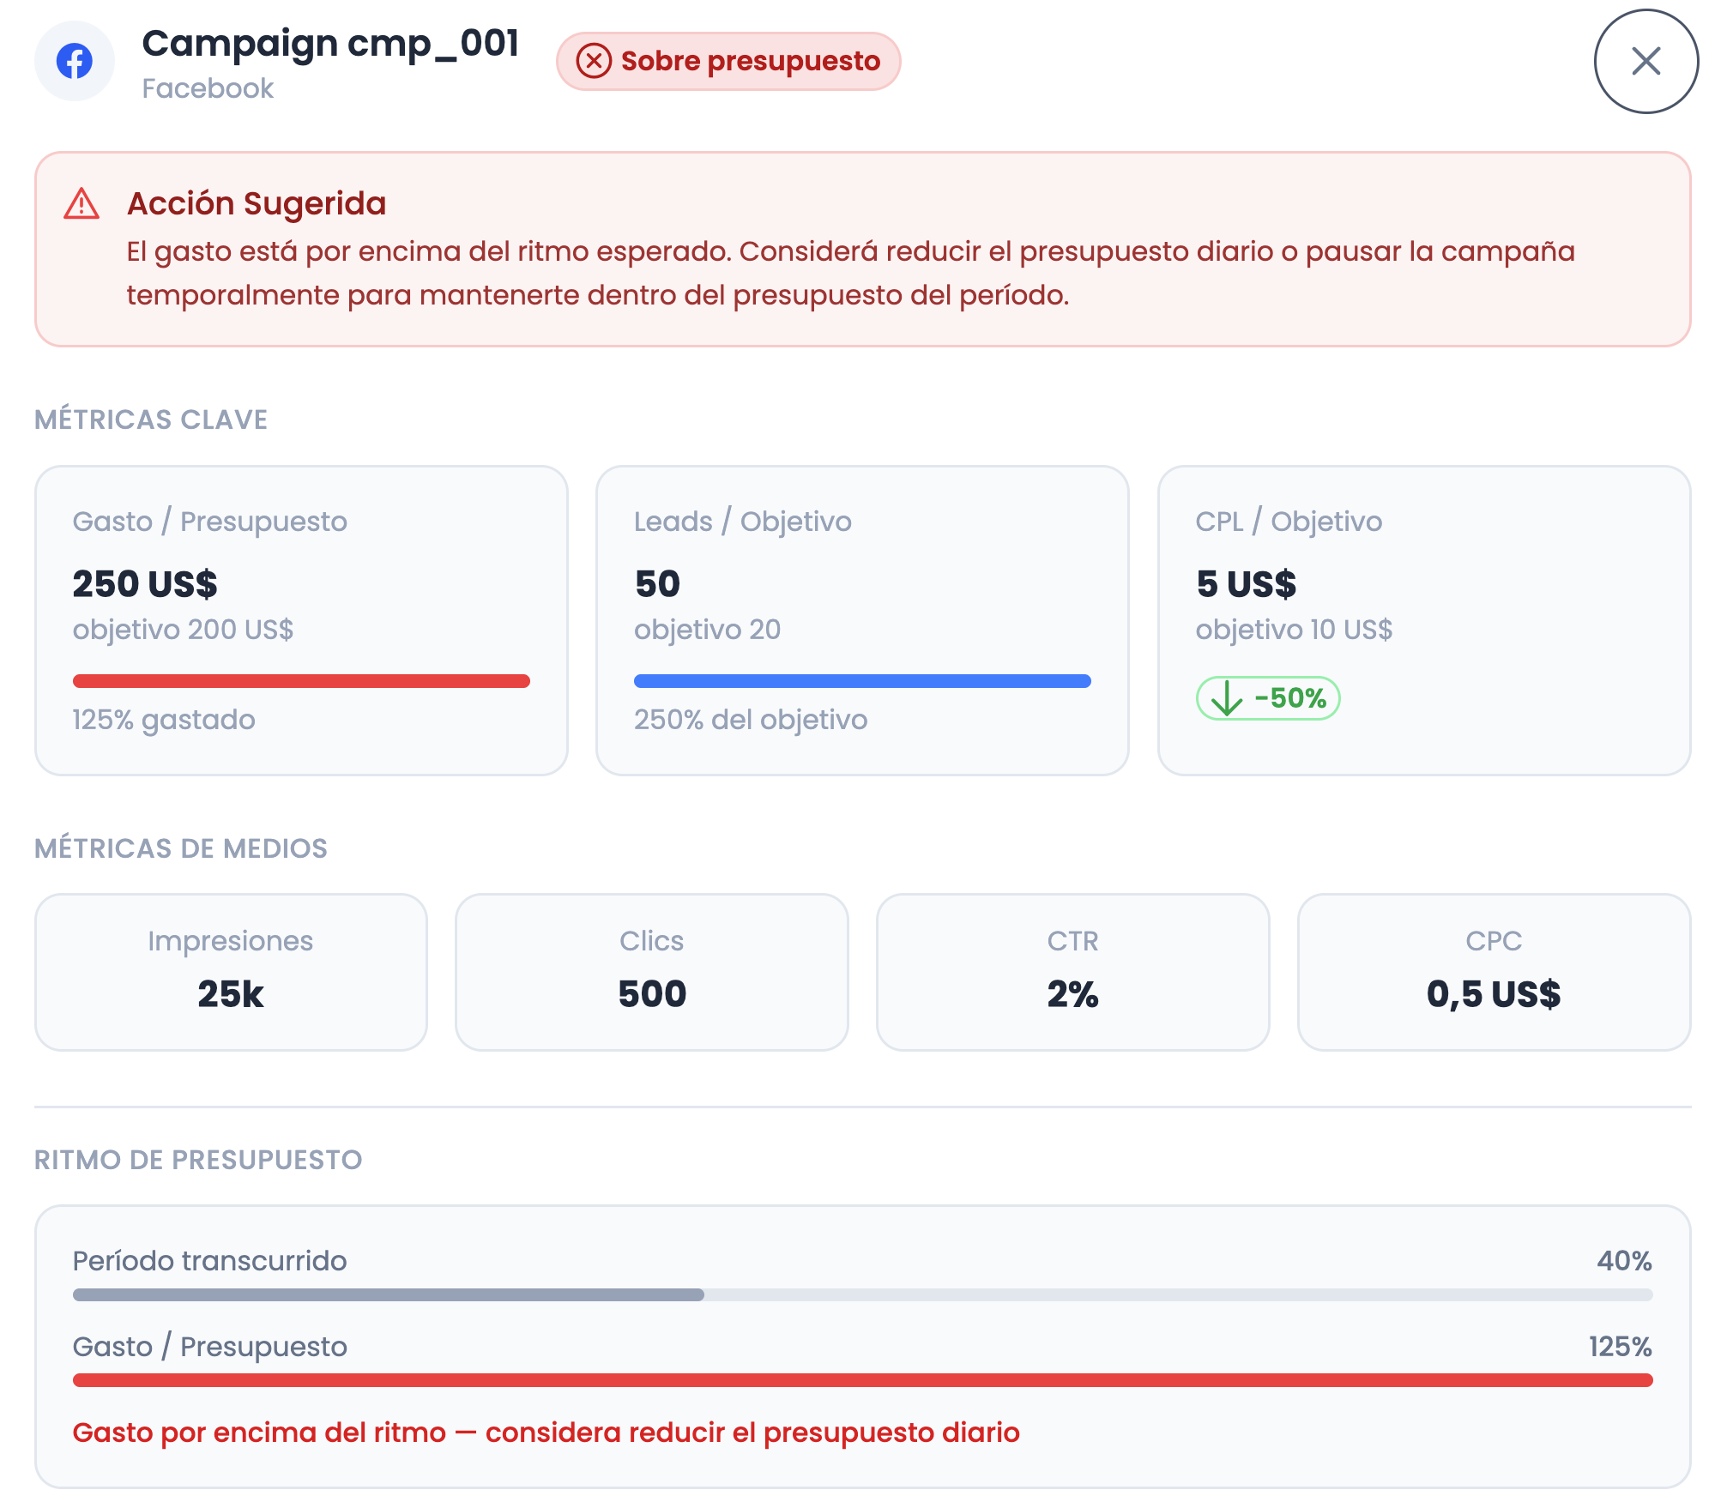Image resolution: width=1733 pixels, height=1496 pixels.
Task: Select the Impresiones 25k card
Action: pos(231,972)
